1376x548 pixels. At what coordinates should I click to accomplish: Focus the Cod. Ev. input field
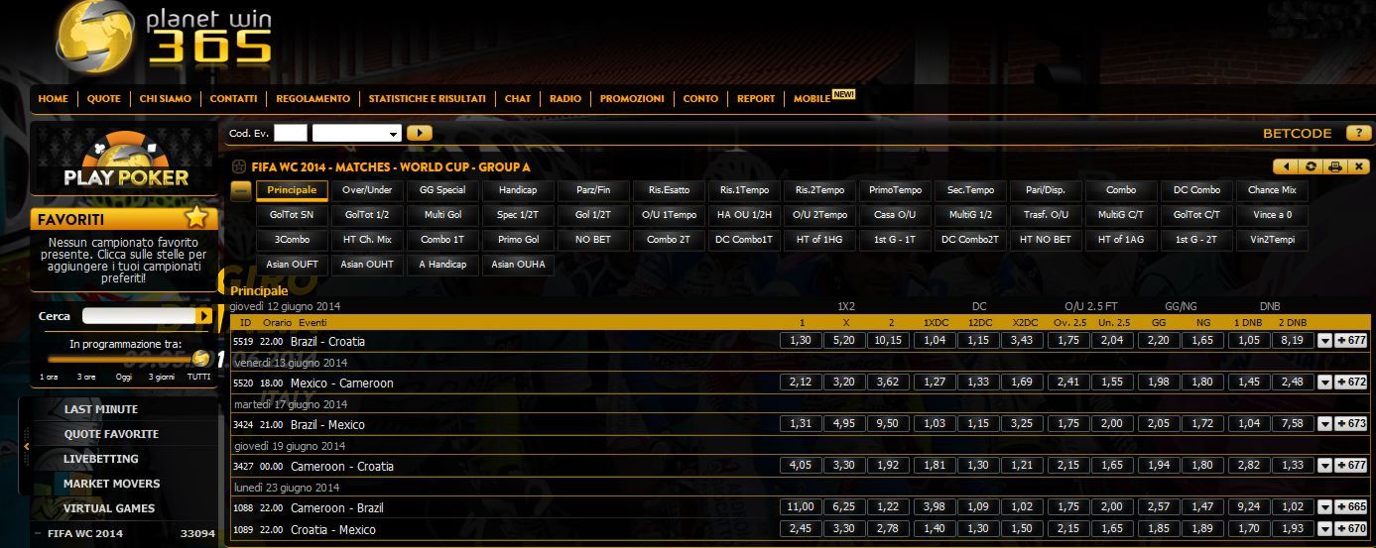(x=291, y=133)
